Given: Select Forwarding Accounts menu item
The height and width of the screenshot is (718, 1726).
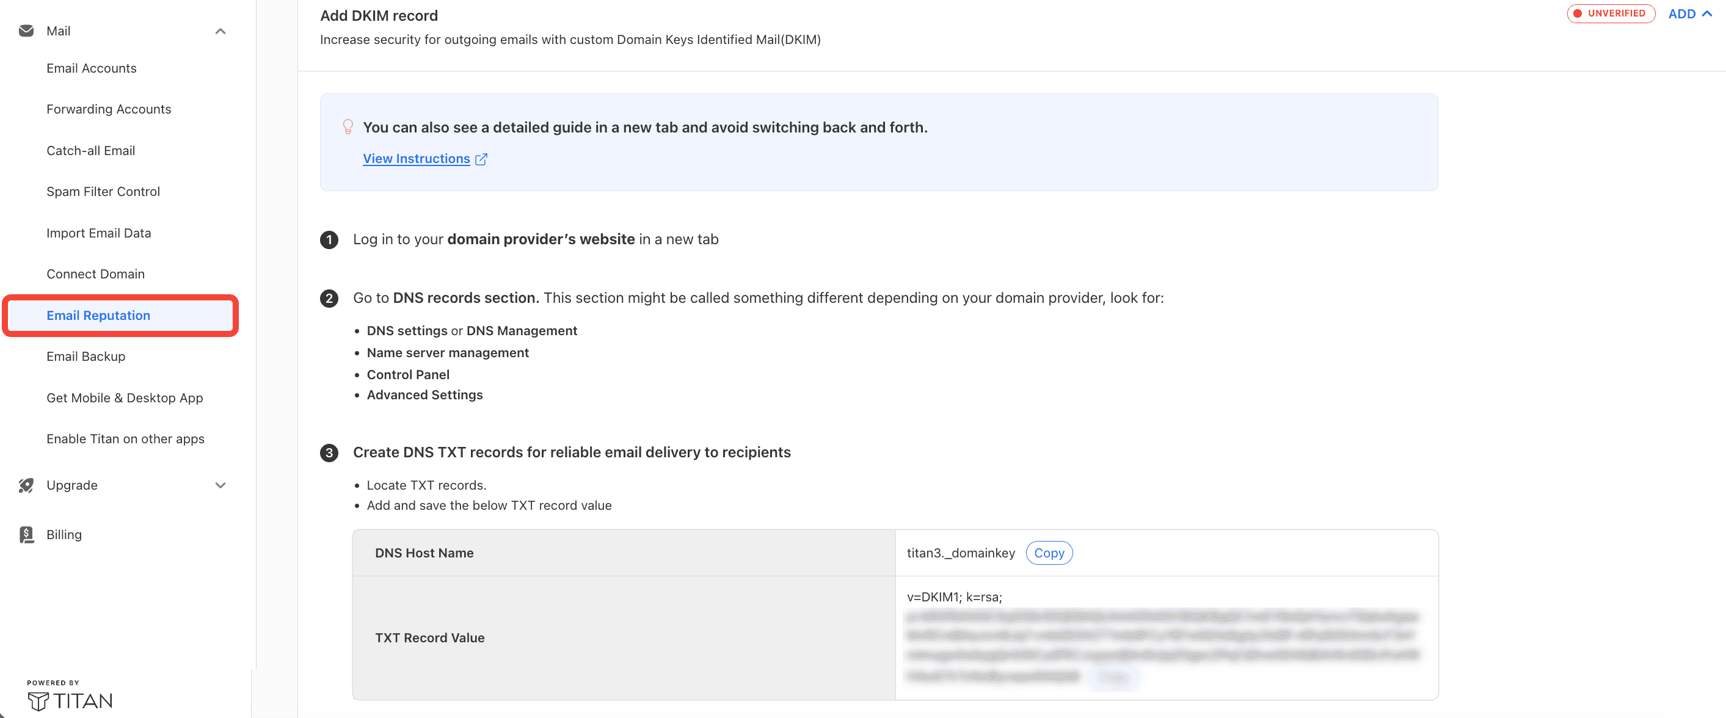Looking at the screenshot, I should click(x=109, y=109).
